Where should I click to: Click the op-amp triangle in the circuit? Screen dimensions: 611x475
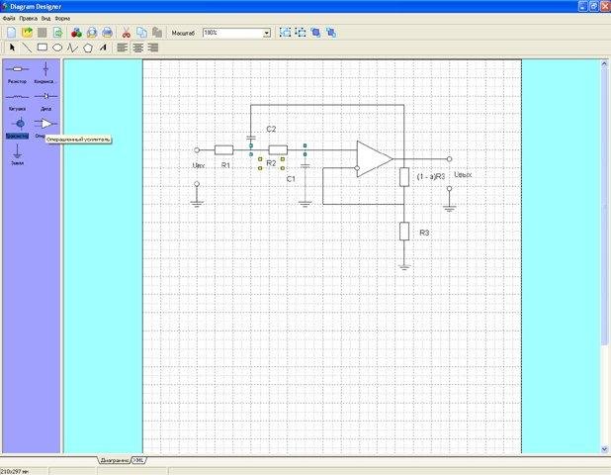(373, 158)
